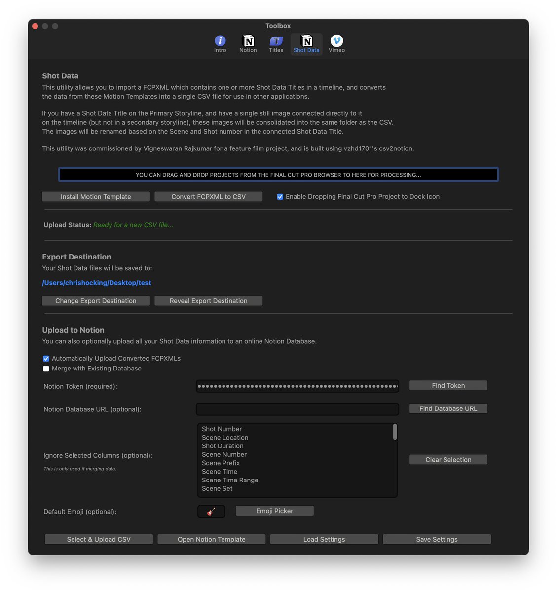This screenshot has height=592, width=557.
Task: Click the drag and drop projects zone
Action: pyautogui.click(x=278, y=175)
